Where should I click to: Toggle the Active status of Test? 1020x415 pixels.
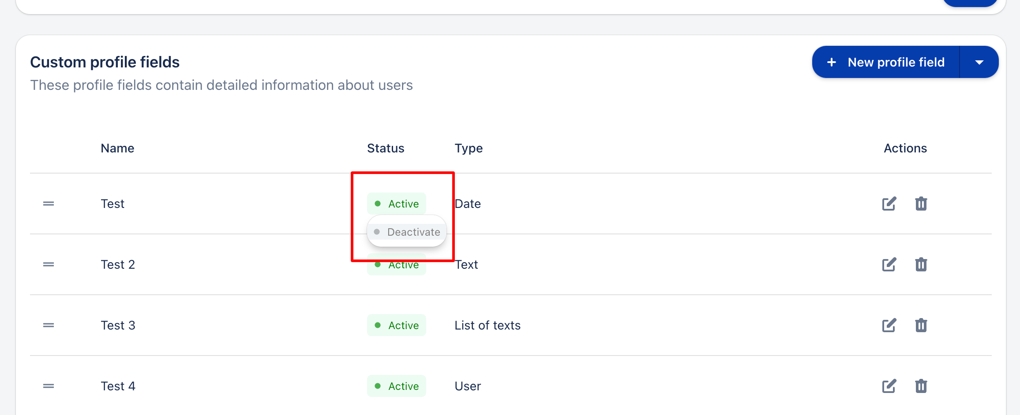(396, 204)
